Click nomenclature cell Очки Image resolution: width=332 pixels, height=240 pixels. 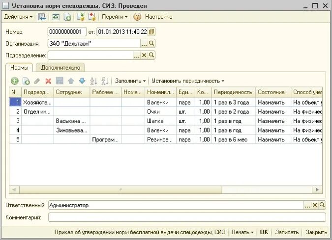(160, 111)
